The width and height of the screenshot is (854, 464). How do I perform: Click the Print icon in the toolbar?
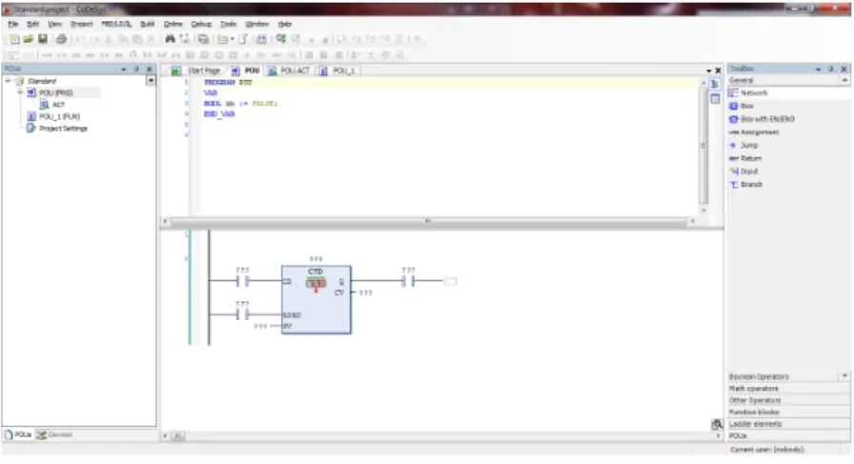[61, 39]
